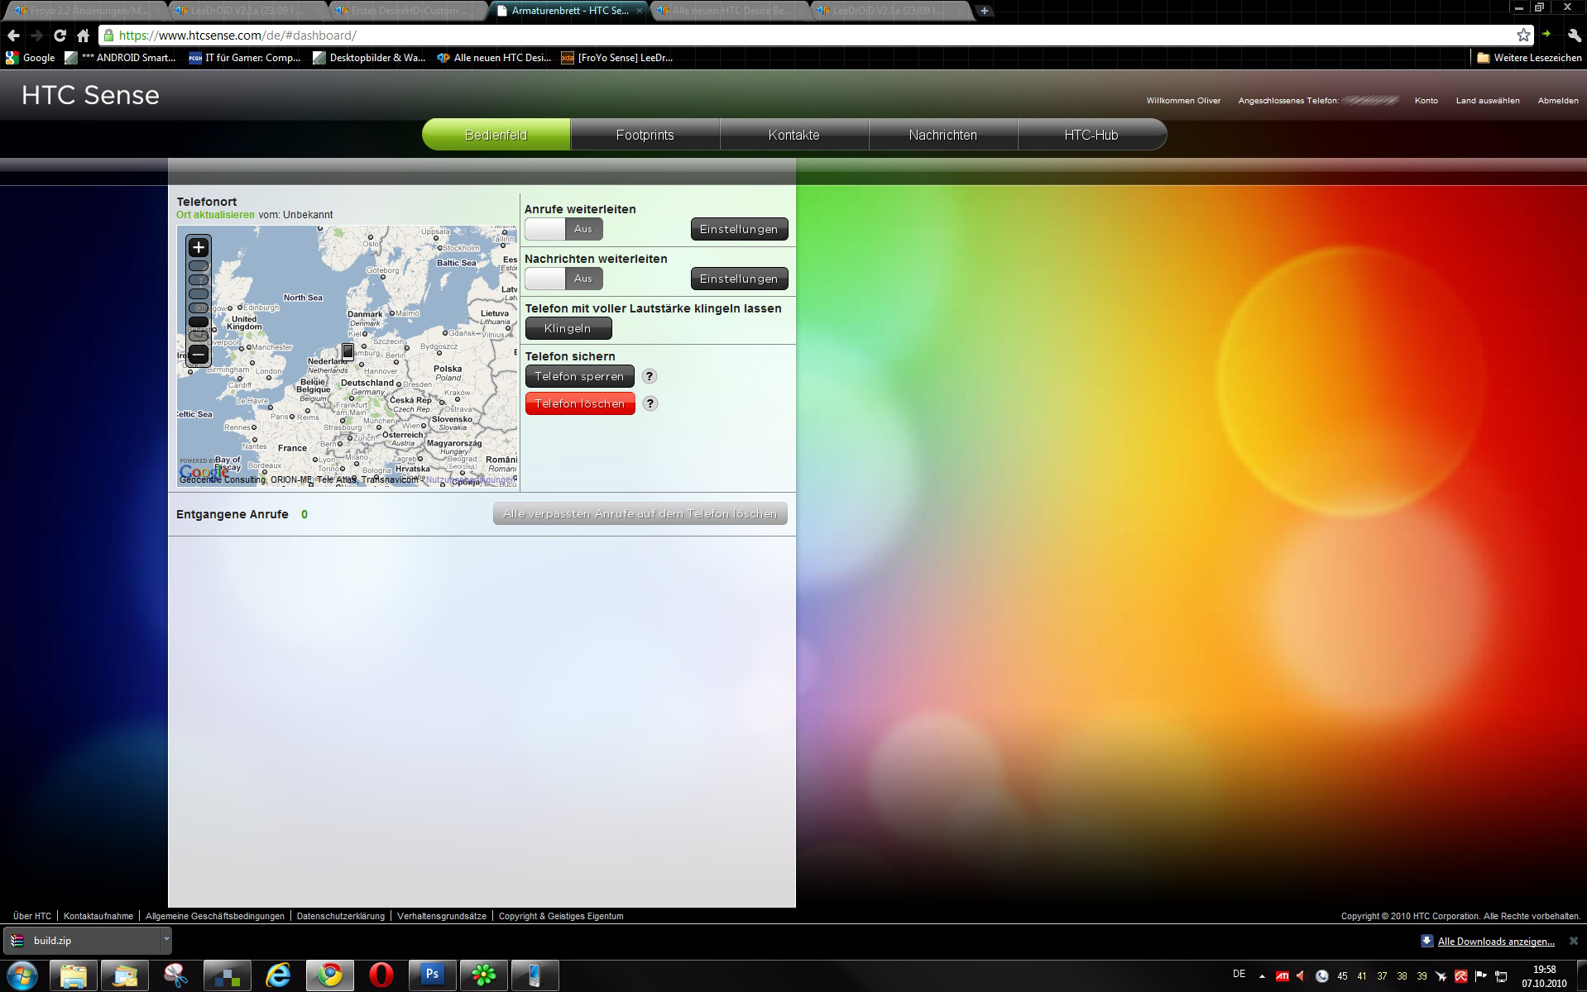
Task: Open the Footprints tab
Action: click(x=645, y=135)
